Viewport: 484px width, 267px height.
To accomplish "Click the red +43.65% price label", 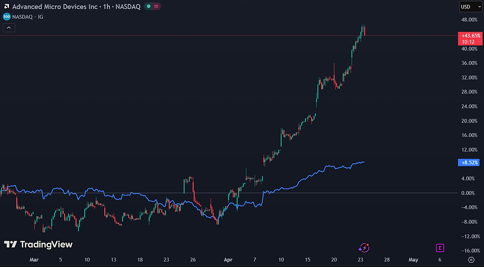I will (x=471, y=36).
